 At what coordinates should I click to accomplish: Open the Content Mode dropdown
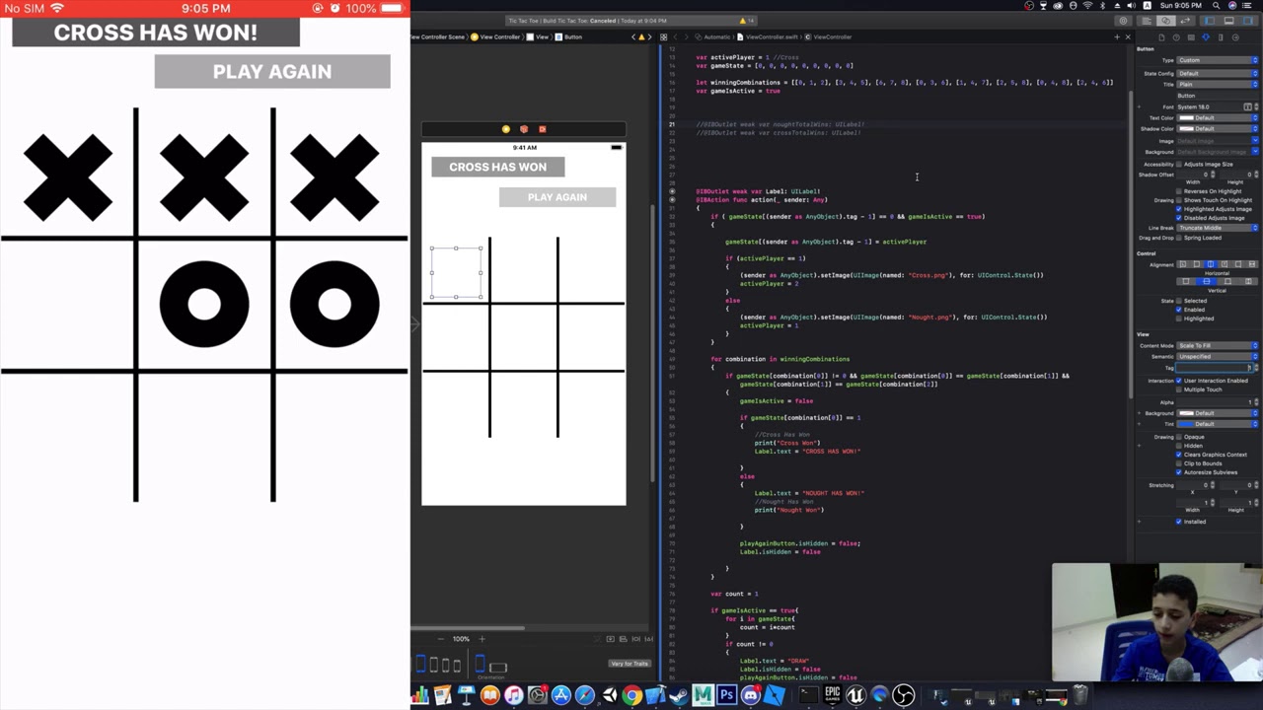pos(1218,345)
